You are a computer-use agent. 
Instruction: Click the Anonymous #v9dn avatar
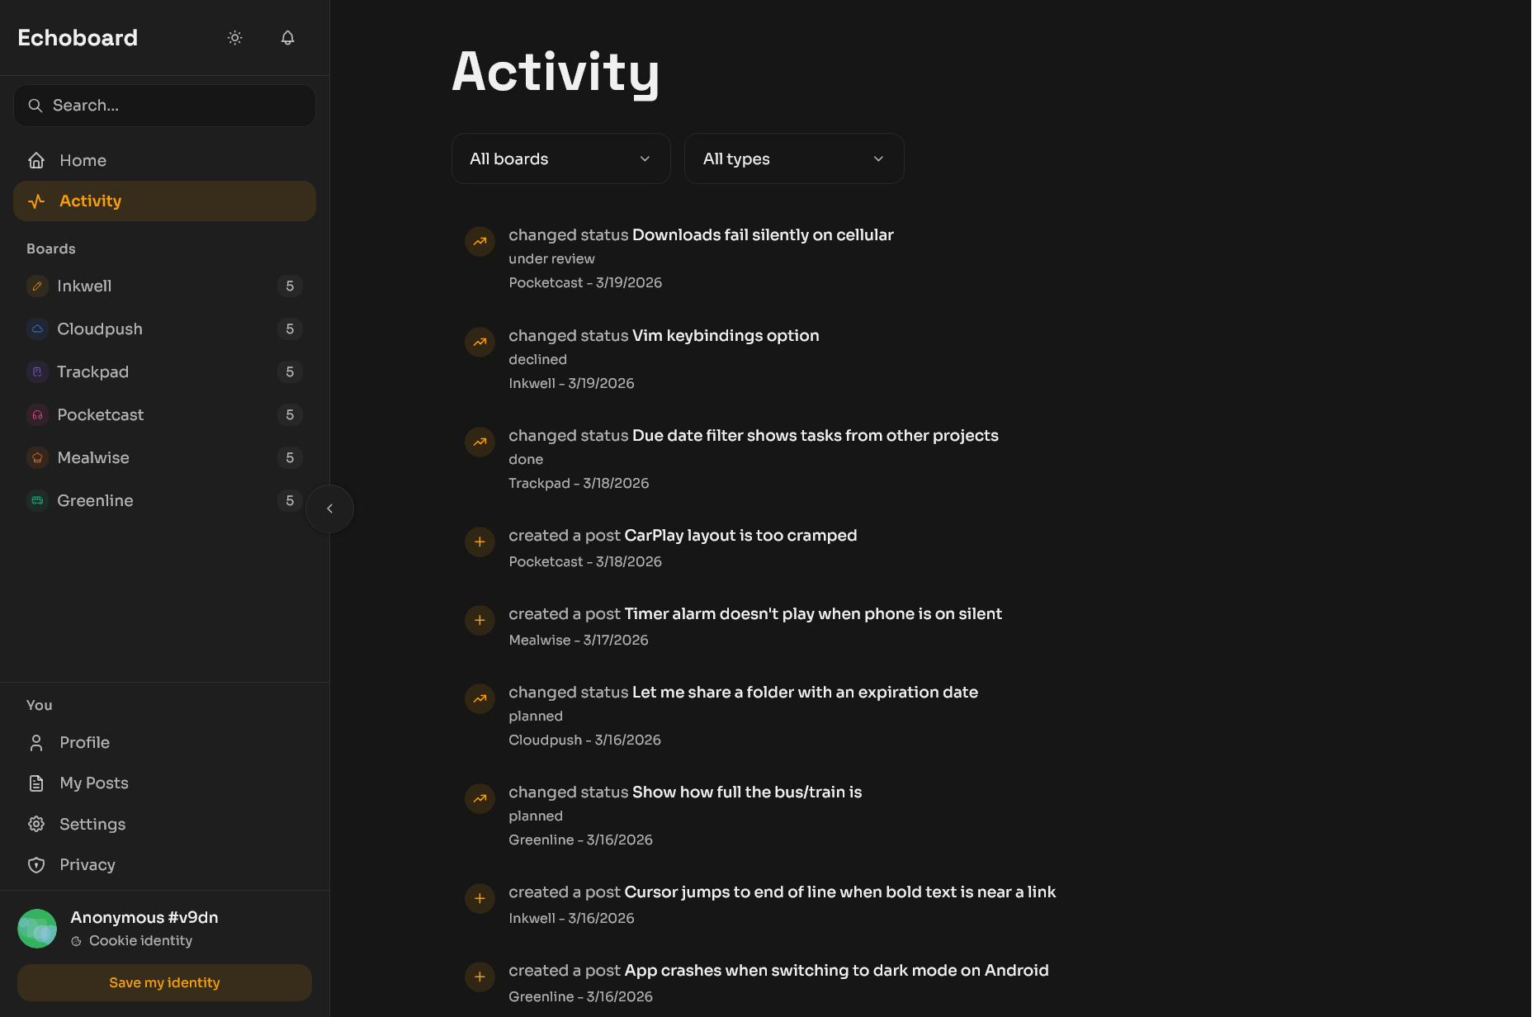click(37, 929)
